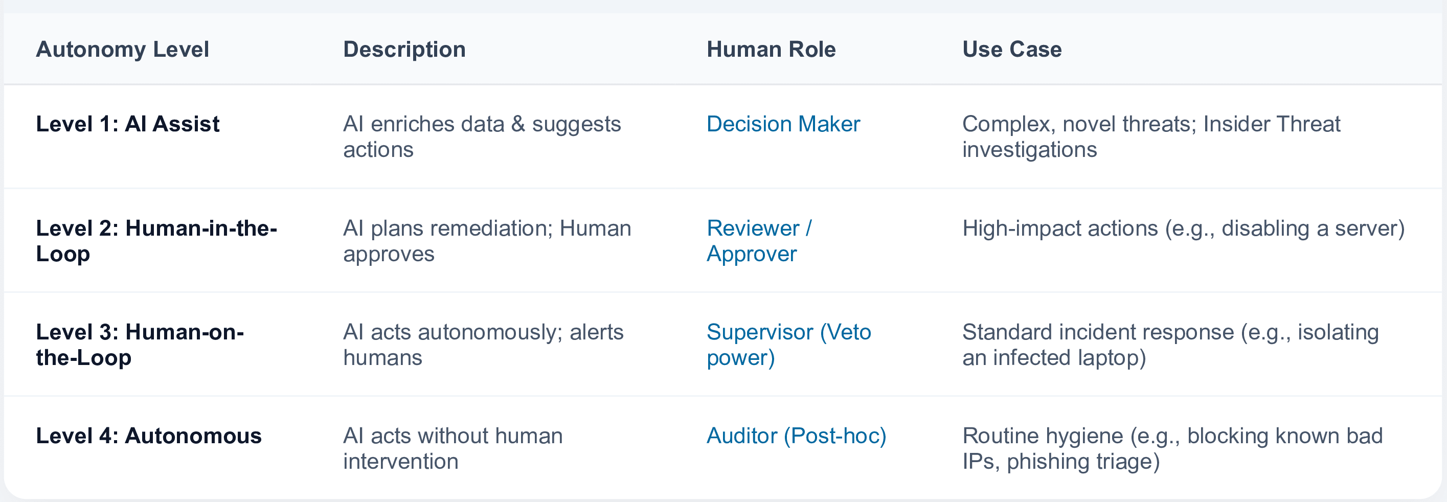Click the 'AI plans remediation; Human approves' text

[486, 241]
